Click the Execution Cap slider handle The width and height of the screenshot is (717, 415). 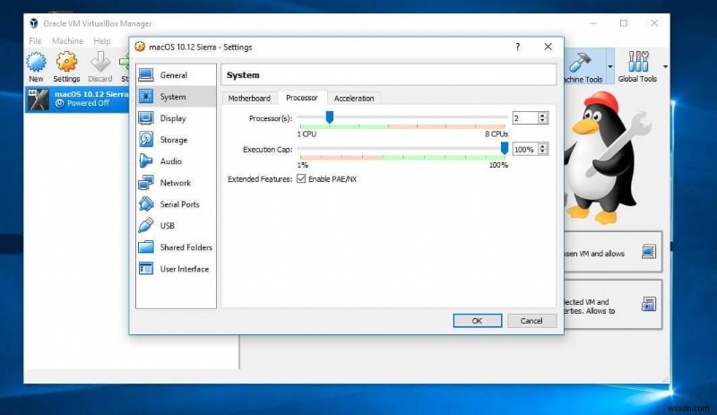pyautogui.click(x=505, y=148)
